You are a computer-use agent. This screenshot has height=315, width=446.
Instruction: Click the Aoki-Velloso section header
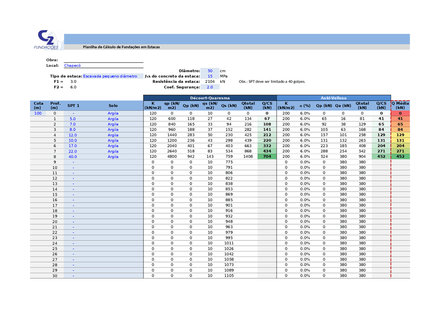point(333,98)
